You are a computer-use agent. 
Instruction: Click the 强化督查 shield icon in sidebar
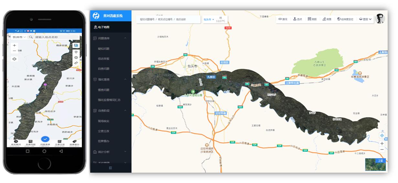95,79
